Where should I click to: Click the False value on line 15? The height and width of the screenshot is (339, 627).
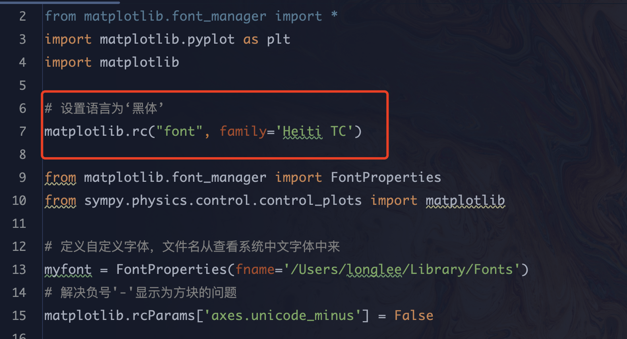(x=414, y=316)
